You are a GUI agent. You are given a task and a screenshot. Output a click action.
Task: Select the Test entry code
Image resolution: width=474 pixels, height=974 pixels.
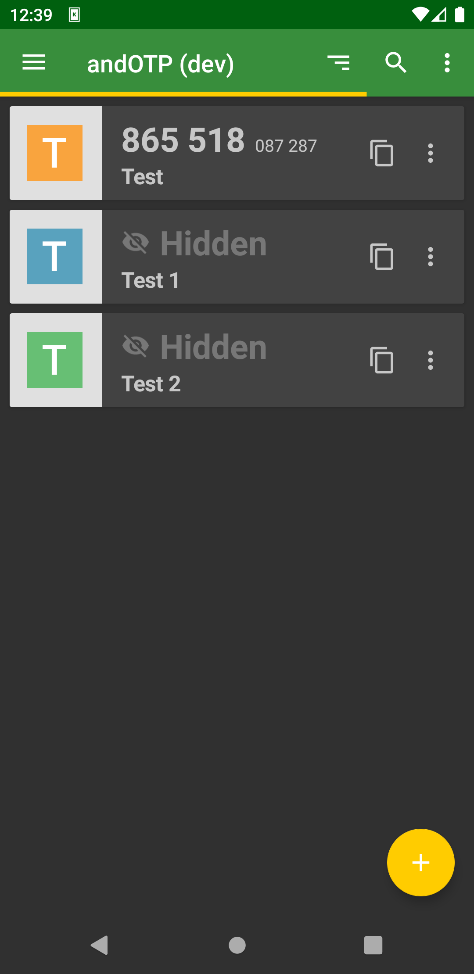[x=183, y=140]
